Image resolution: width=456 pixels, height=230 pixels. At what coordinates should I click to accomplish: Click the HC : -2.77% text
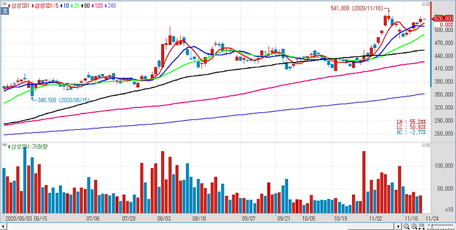tap(411, 132)
